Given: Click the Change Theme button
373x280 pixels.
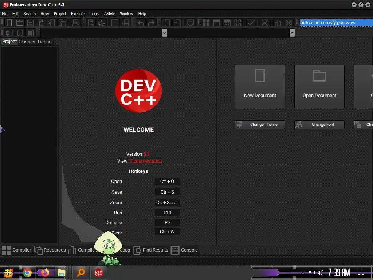Looking at the screenshot, I should (260, 125).
